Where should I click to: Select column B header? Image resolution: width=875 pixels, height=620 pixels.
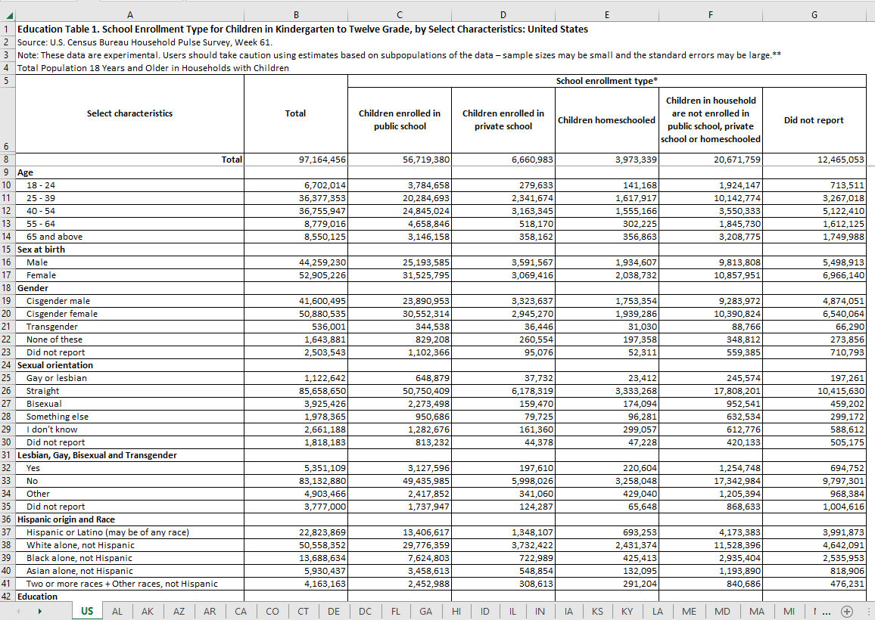(295, 15)
